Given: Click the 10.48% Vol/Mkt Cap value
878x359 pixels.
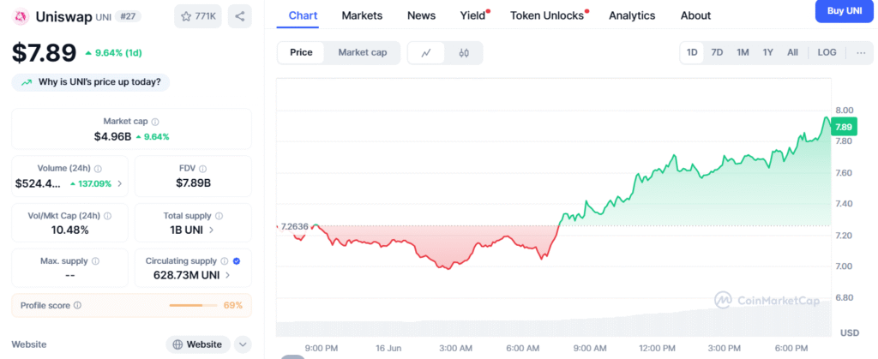Looking at the screenshot, I should 70,230.
